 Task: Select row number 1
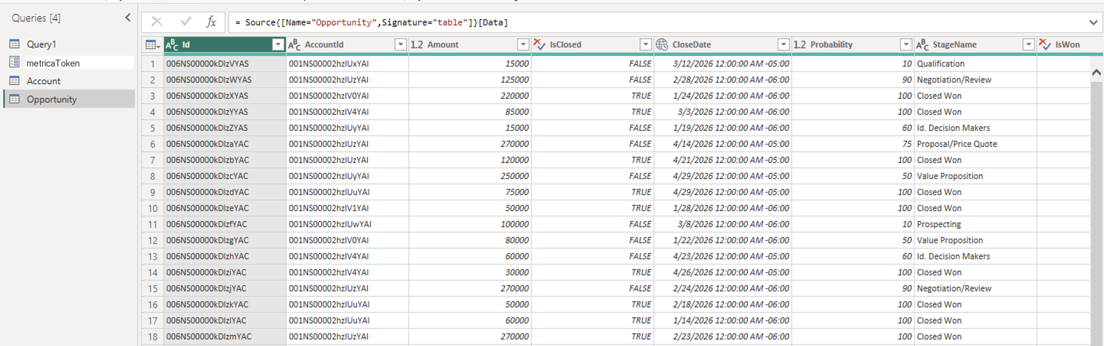pyautogui.click(x=152, y=64)
